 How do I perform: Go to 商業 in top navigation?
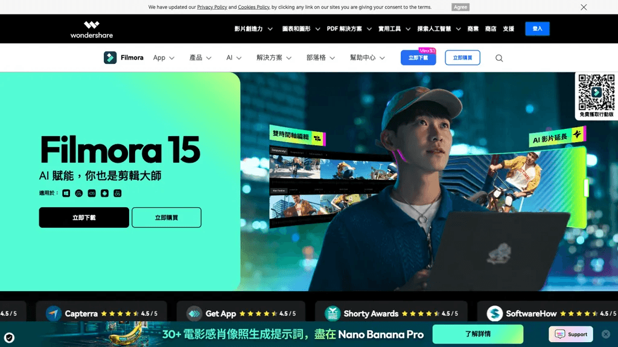point(473,29)
